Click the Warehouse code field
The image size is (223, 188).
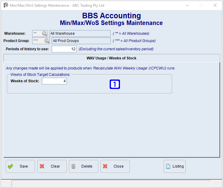pos(37,34)
